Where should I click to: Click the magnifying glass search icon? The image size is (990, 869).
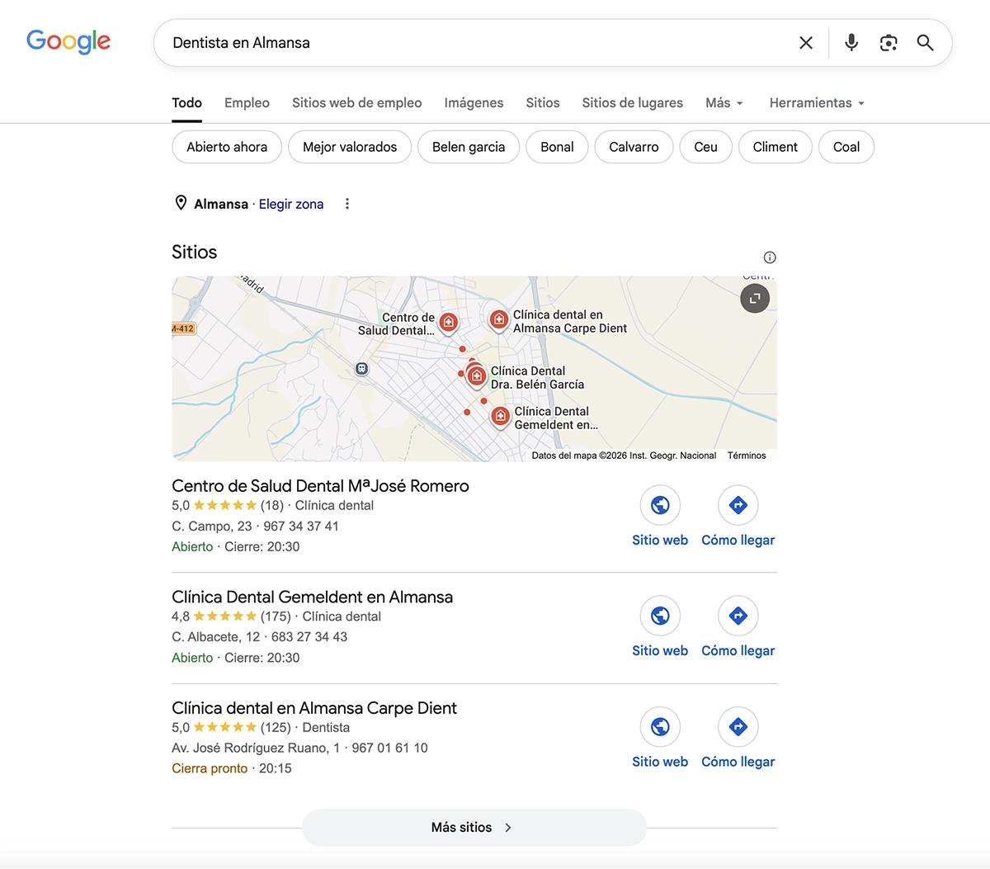point(925,43)
